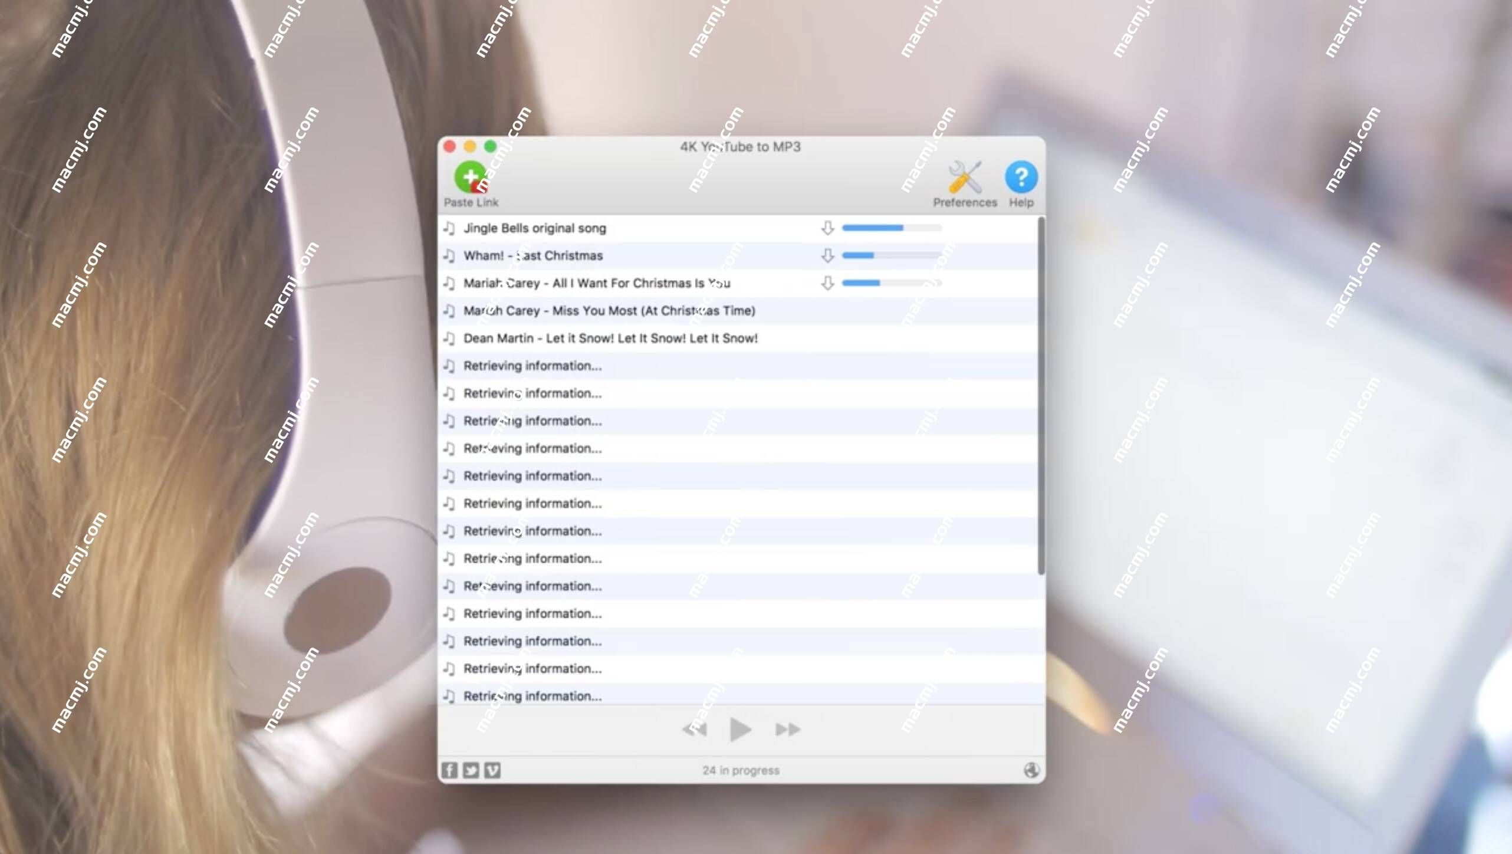
Task: Click download arrow for All I Want For Christmas
Action: tap(827, 283)
